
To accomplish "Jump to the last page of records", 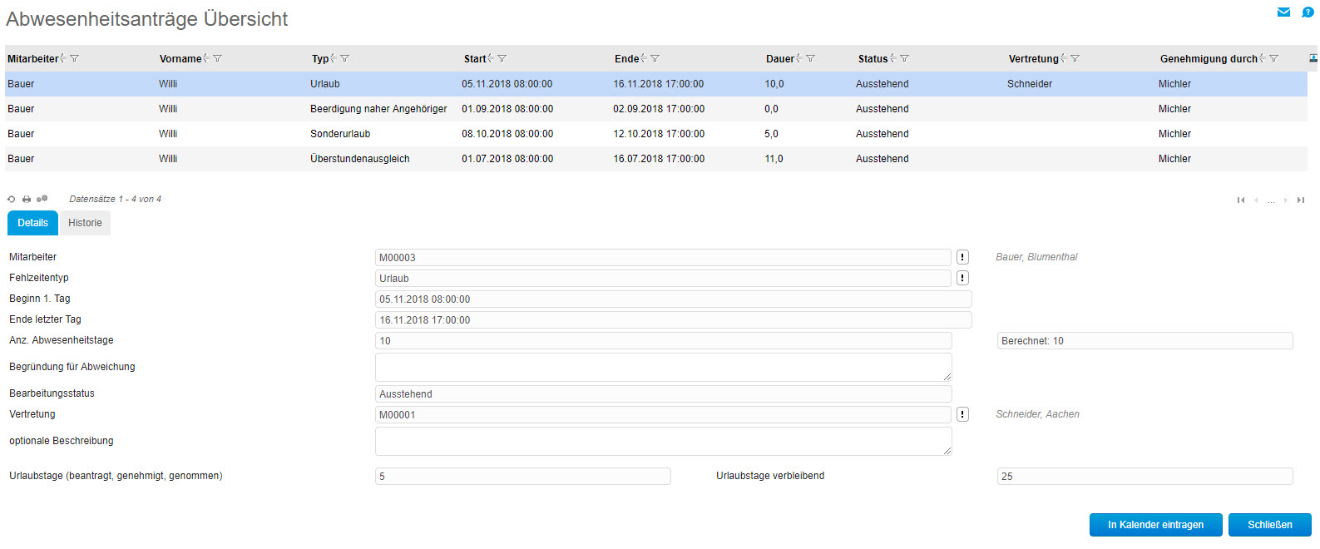I will tap(1301, 200).
